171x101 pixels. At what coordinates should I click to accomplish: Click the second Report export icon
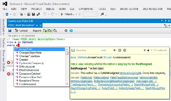click(50, 31)
